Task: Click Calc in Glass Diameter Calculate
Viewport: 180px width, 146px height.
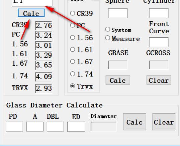Action: (x=134, y=122)
